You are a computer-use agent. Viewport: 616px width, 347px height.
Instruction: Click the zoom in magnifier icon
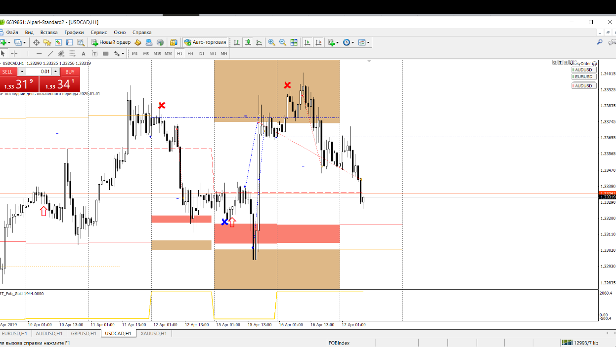pos(271,42)
